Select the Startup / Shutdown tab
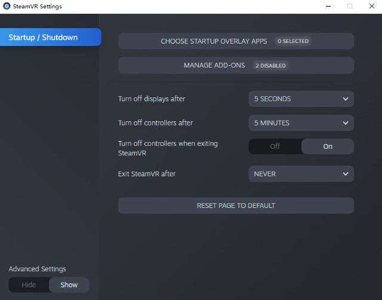Screen dimensions: 382x300 pyautogui.click(x=50, y=37)
